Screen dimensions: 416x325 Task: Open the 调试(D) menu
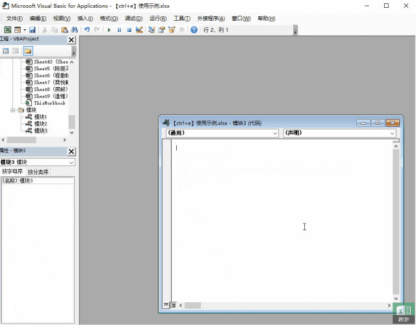coord(134,19)
